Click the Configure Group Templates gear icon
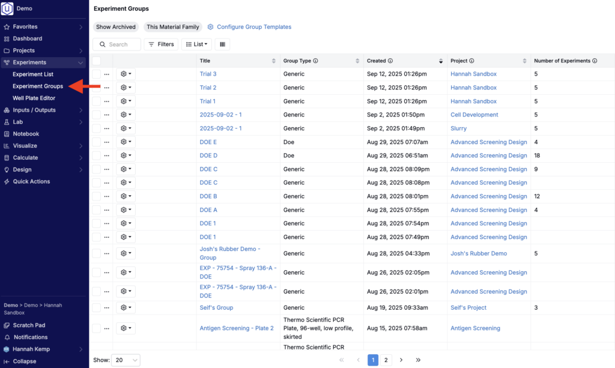The image size is (615, 368). click(210, 27)
